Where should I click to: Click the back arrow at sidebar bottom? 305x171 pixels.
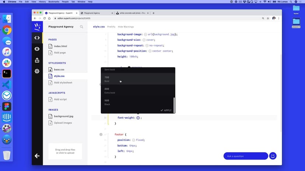(x=37, y=156)
